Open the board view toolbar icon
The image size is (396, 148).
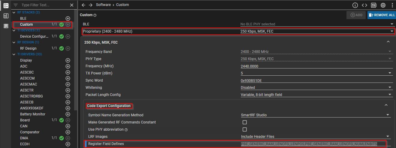coord(374,5)
